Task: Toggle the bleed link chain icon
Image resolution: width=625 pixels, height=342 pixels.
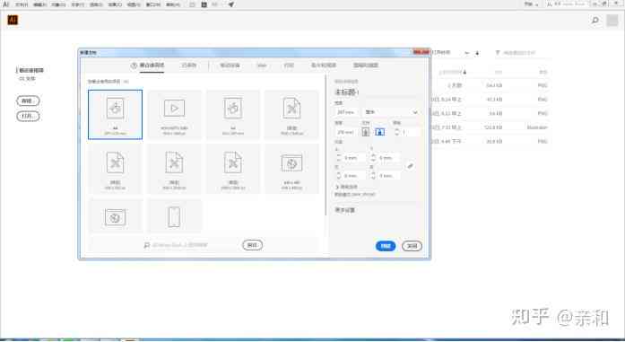Action: (410, 166)
